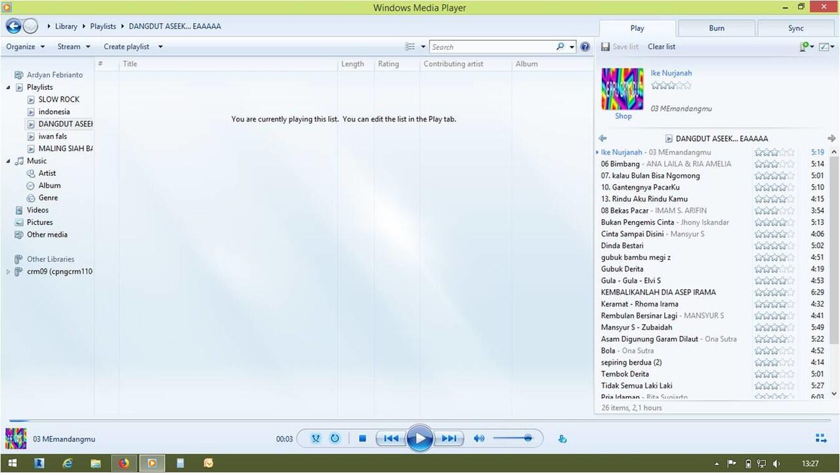Viewport: 840px width, 473px height.
Task: Click the next list arrow in Play pane
Action: (x=831, y=138)
